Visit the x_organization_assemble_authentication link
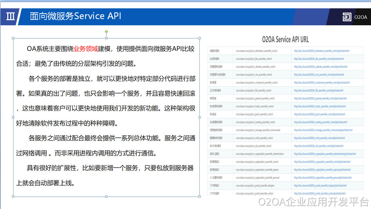Image resolution: width=371 pixels, height=209 pixels. coord(325,154)
